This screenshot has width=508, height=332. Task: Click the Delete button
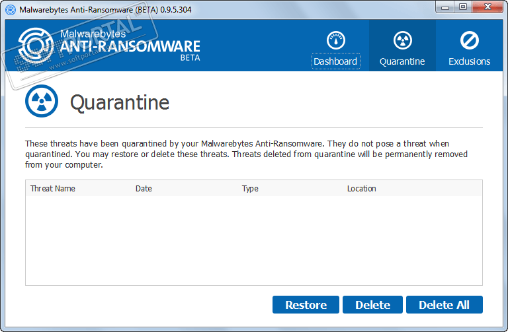click(372, 304)
